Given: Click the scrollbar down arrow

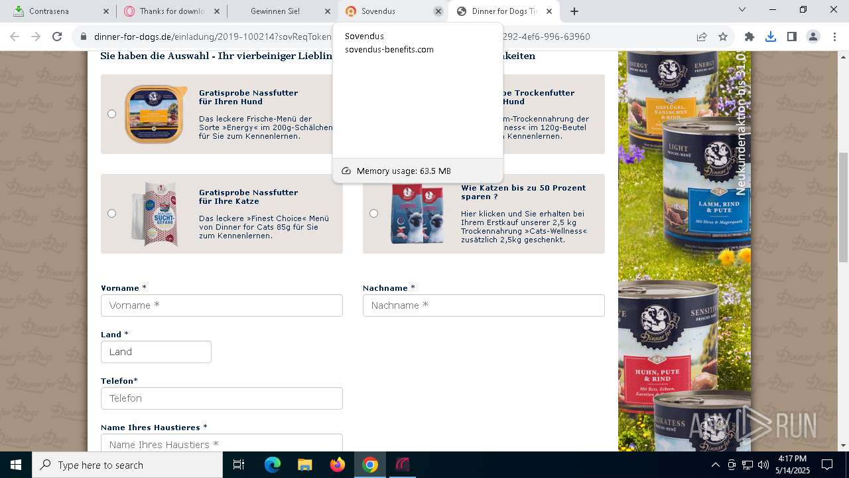Looking at the screenshot, I should 843,445.
